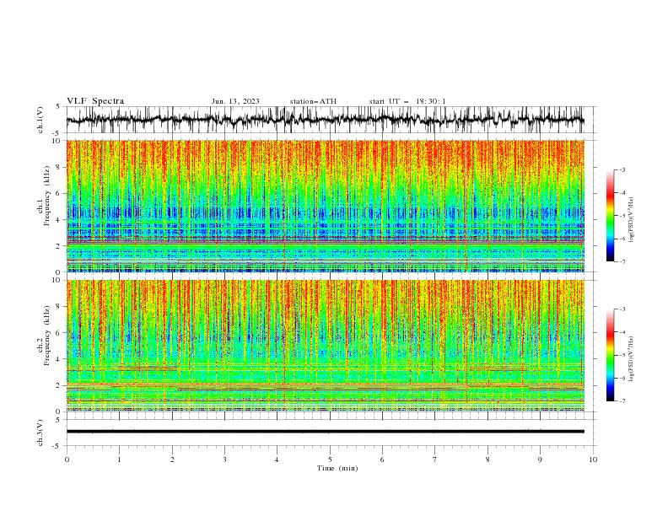668x516 pixels.
Task: Click the time axis tick label "9"
Action: tap(540, 460)
